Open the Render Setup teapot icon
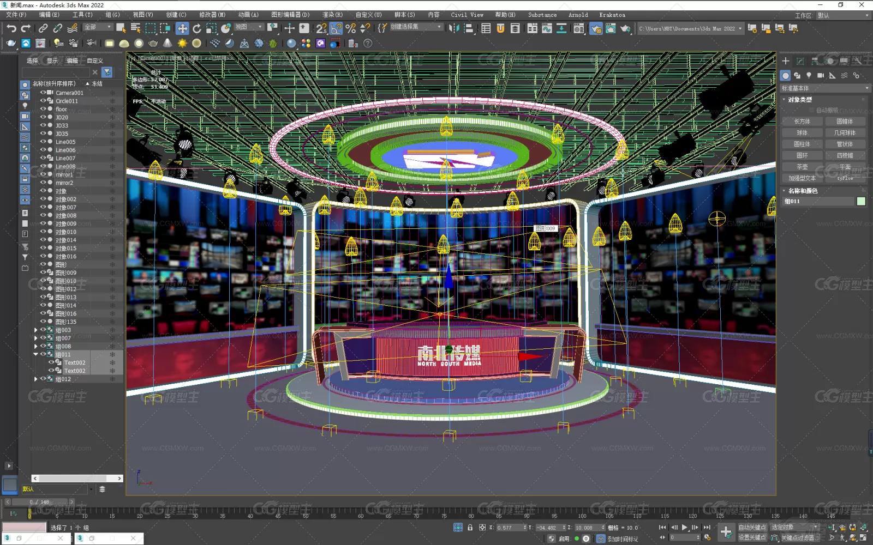Screen dimensions: 873x545 click(596, 28)
